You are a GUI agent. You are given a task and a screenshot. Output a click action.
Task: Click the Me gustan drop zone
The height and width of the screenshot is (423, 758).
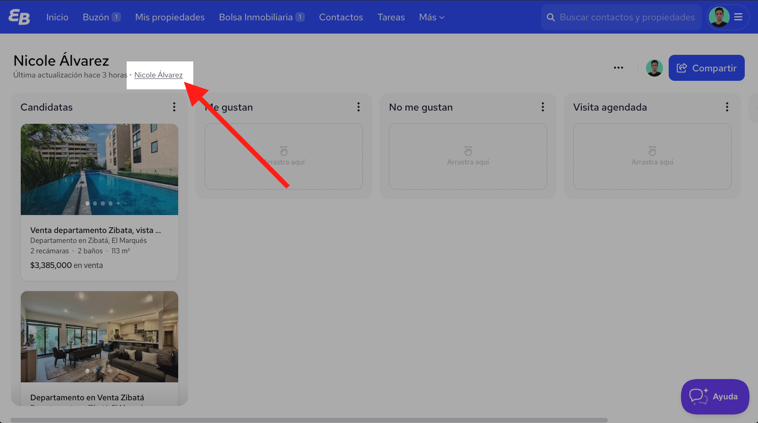[x=284, y=156]
